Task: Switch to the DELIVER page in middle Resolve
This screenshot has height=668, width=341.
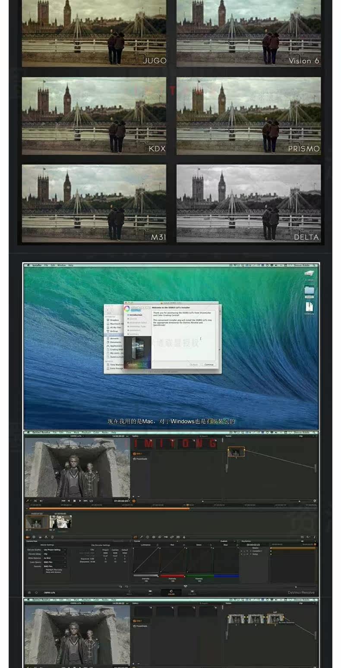Action: 192,592
